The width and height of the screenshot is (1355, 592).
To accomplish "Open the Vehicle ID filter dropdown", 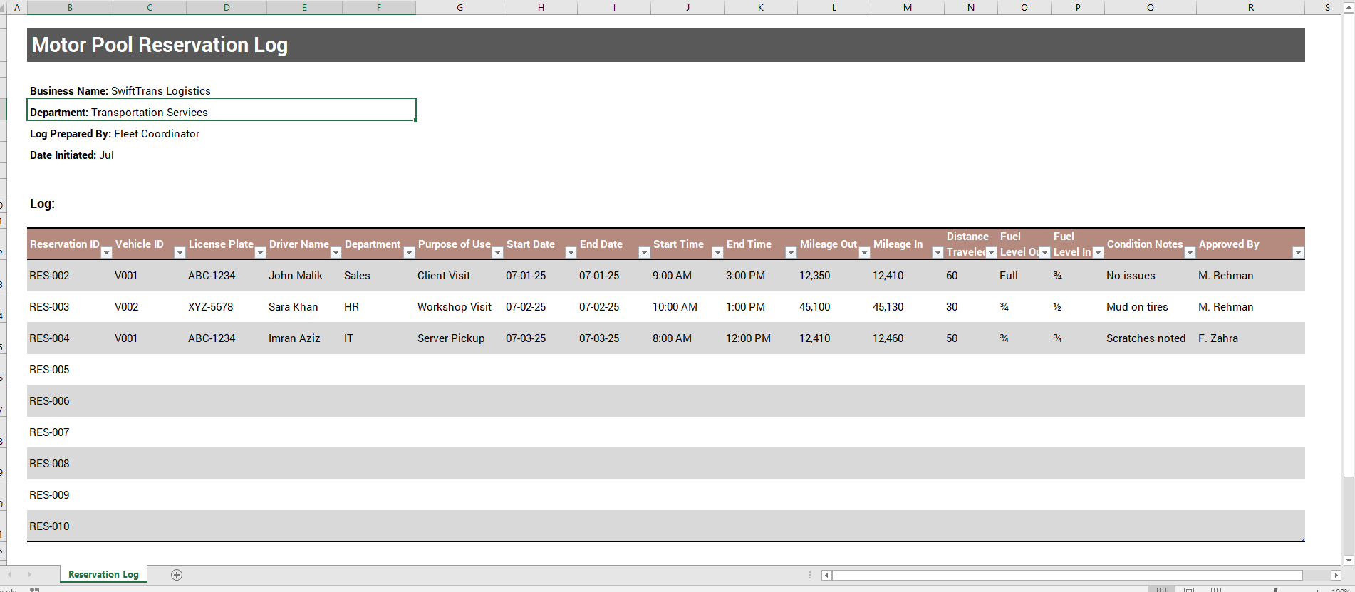I will 180,253.
